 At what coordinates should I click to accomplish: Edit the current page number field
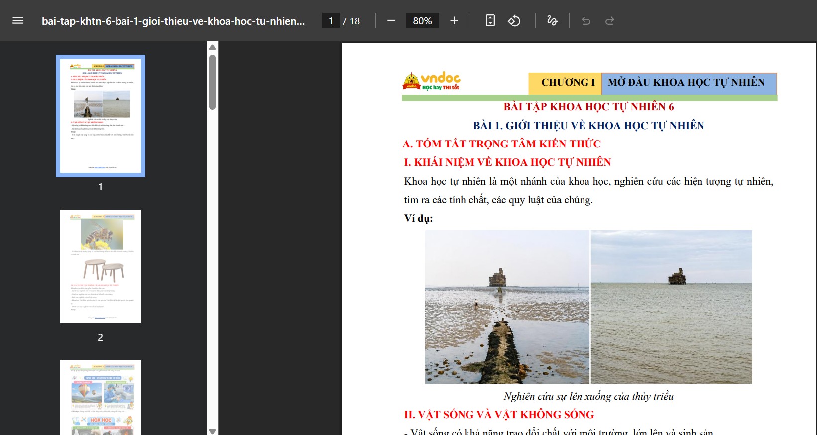pyautogui.click(x=331, y=21)
